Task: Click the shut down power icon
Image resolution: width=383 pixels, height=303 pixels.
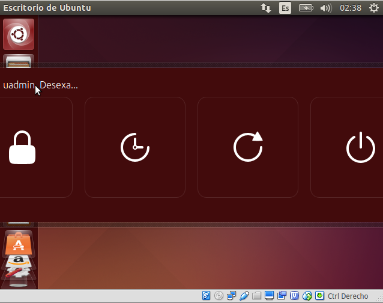Action: (361, 147)
